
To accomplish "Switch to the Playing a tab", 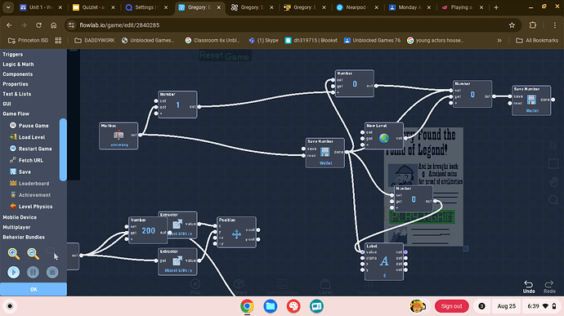I will click(462, 7).
